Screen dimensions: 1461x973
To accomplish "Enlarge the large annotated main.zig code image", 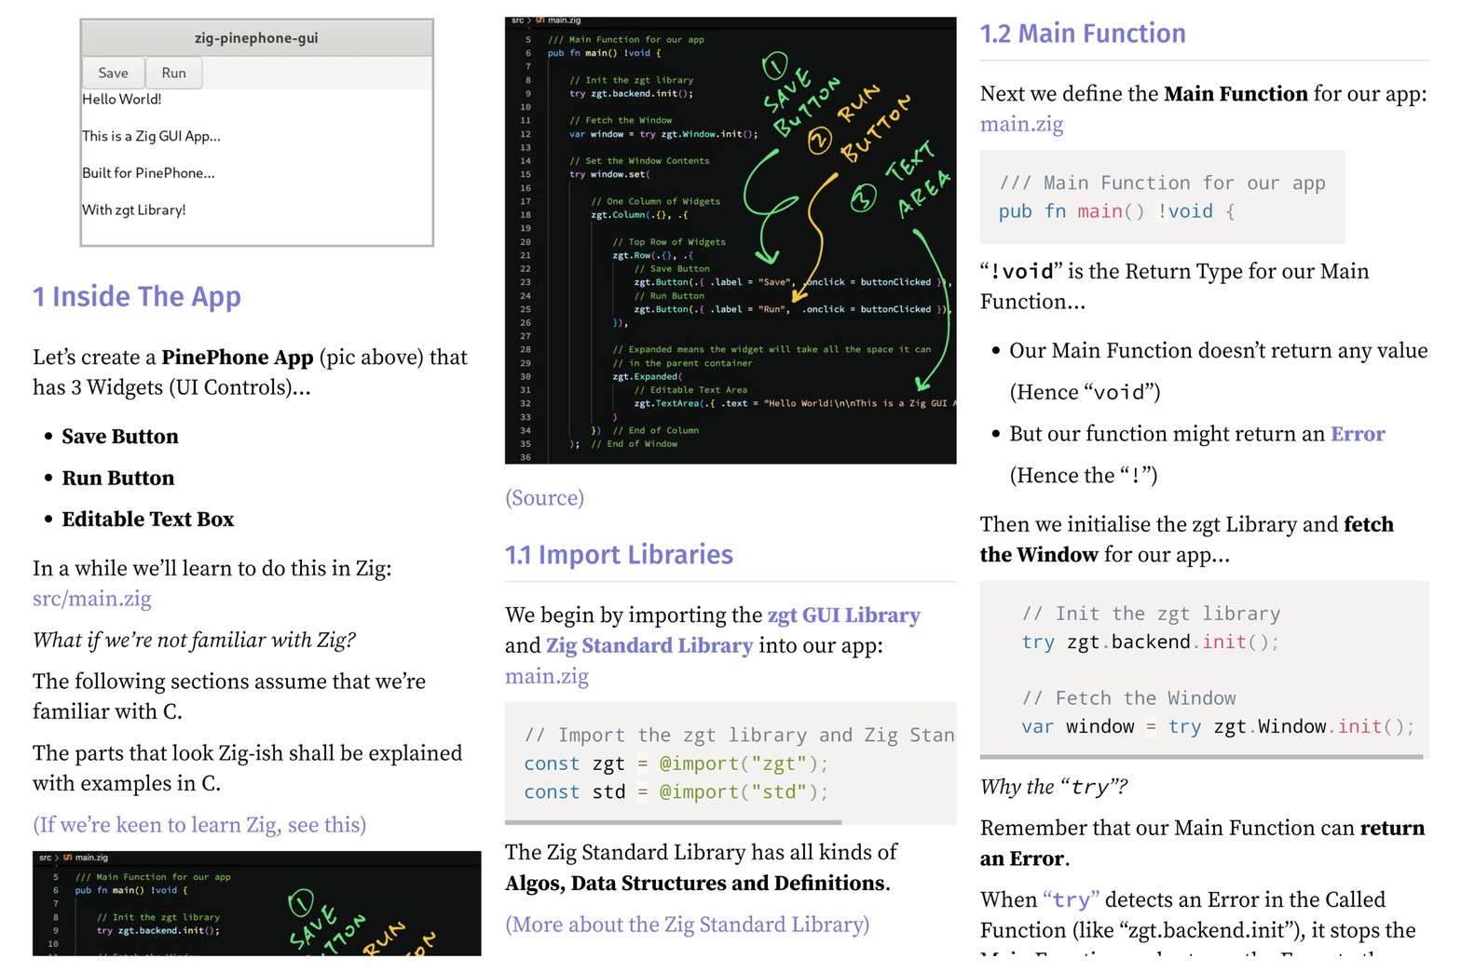I will click(x=730, y=240).
